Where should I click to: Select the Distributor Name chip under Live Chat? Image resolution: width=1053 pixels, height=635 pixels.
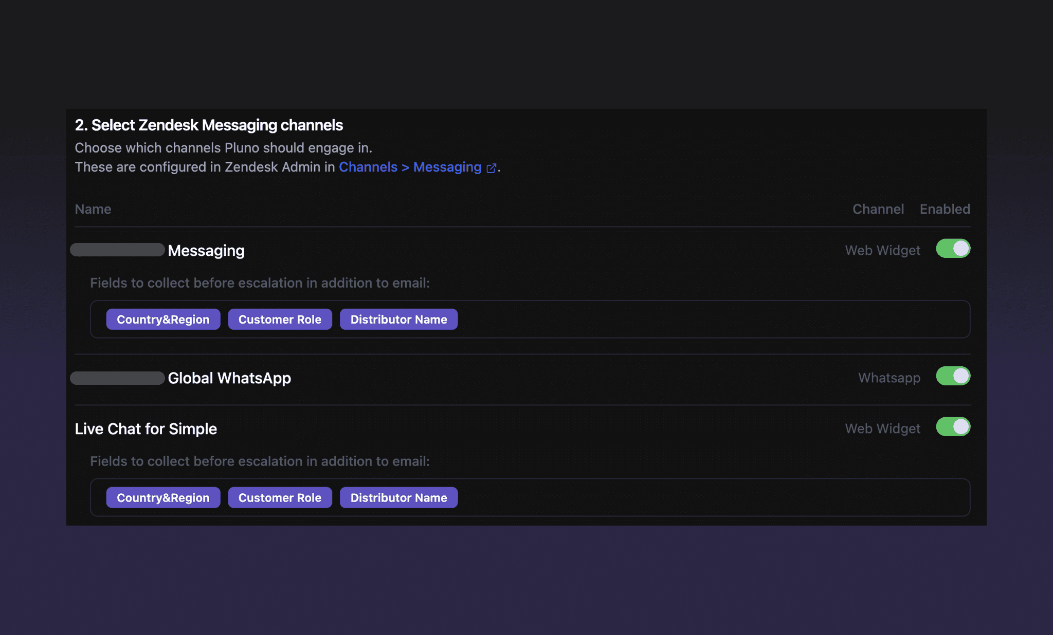[x=398, y=497]
